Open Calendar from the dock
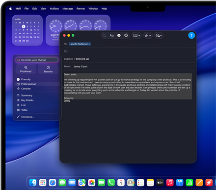 (121, 183)
